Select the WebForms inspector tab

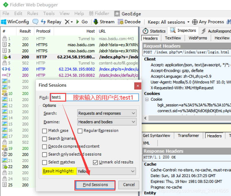pyautogui.click(x=198, y=38)
